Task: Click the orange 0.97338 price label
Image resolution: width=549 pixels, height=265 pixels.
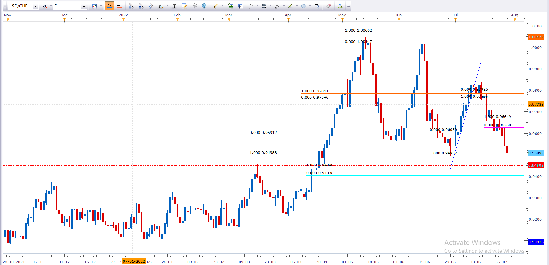Action: tap(536, 105)
